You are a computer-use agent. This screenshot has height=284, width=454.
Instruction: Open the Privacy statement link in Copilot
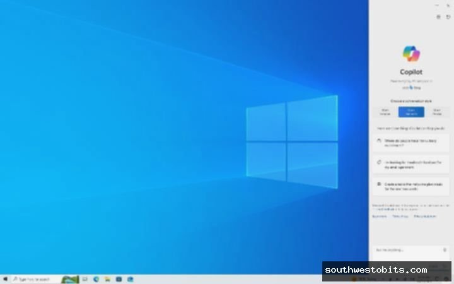click(425, 216)
